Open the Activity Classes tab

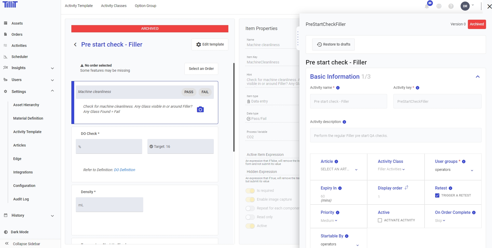click(114, 6)
